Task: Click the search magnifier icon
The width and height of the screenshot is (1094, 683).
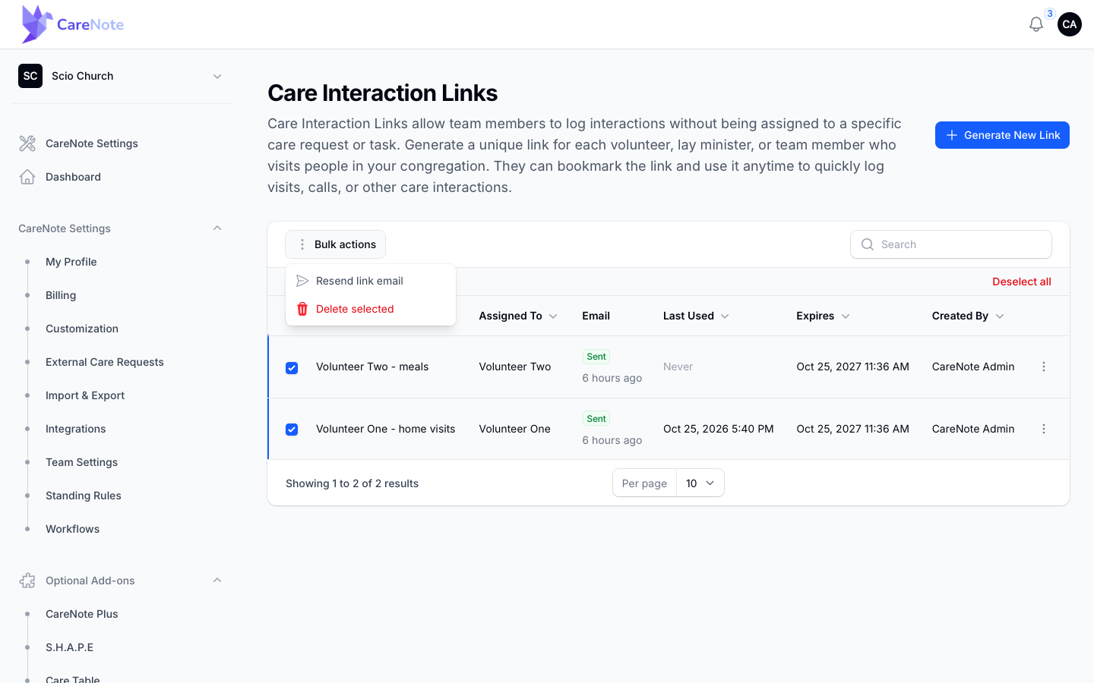Action: coord(868,244)
